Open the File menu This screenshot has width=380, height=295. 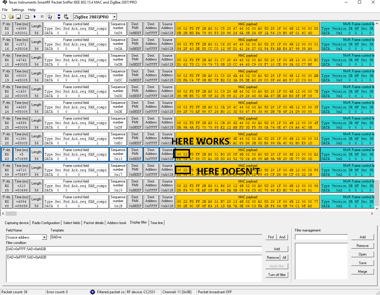pos(5,10)
